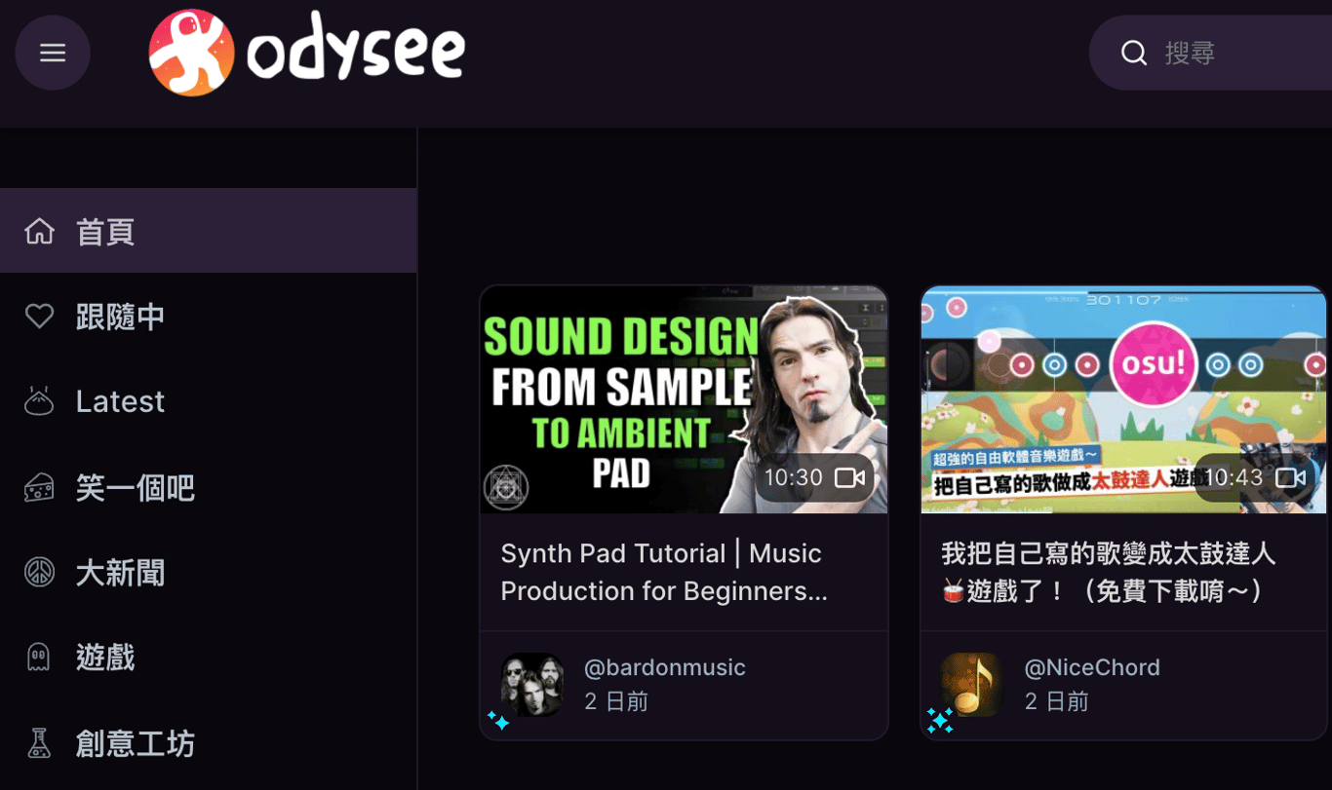Select the peace symbol icon for 大新聞
This screenshot has height=790, width=1332.
click(x=39, y=573)
